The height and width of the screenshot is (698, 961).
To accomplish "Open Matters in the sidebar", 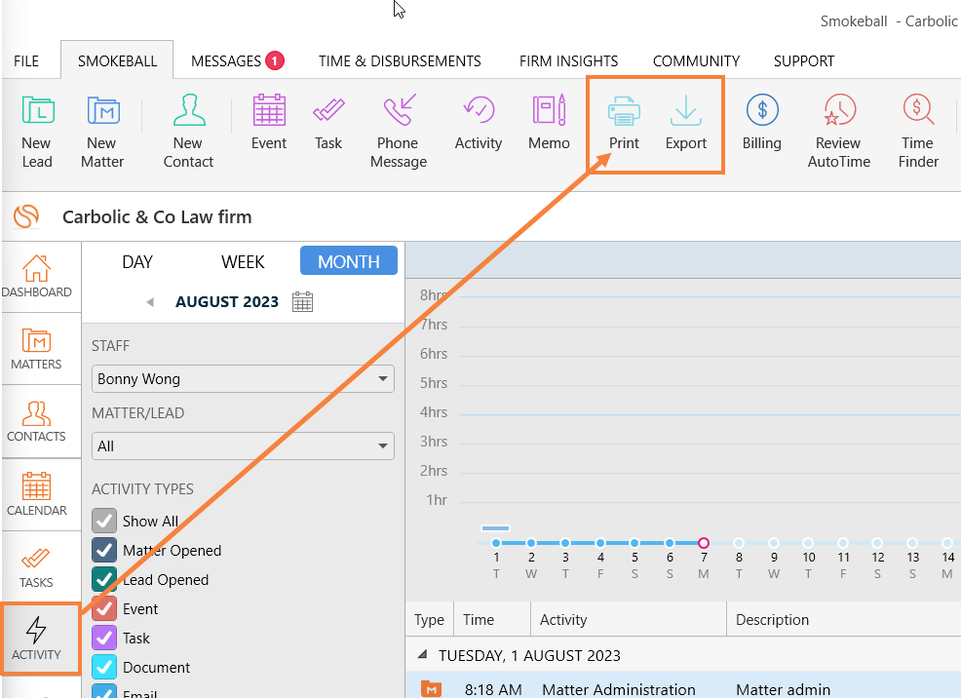I will (36, 349).
